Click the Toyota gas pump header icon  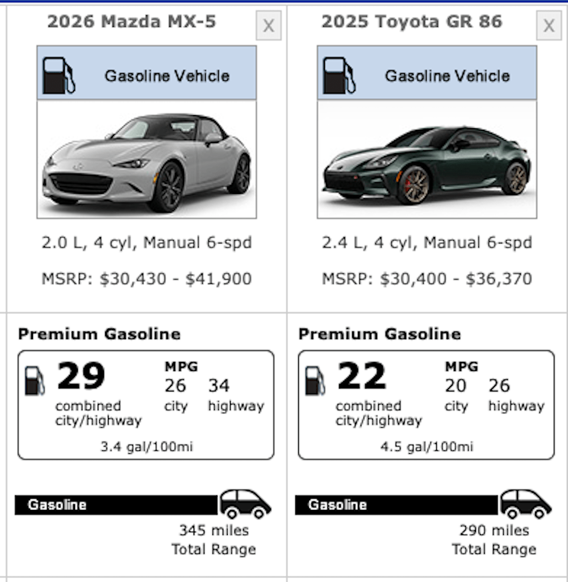point(339,75)
